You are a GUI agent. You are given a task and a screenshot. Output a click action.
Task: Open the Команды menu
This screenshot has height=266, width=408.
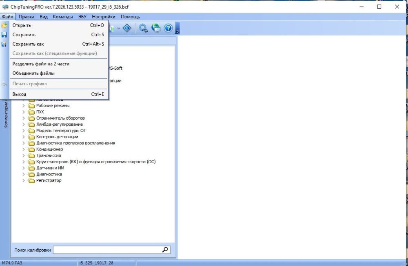[x=63, y=17]
